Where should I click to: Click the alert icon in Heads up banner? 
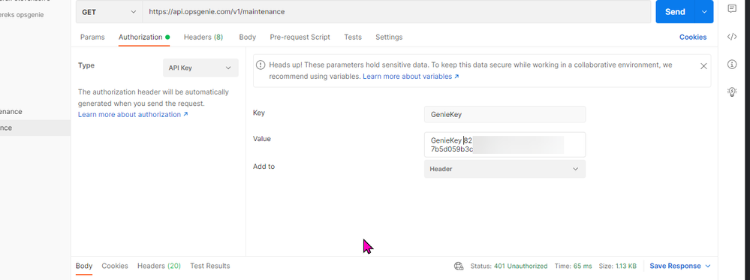click(261, 65)
